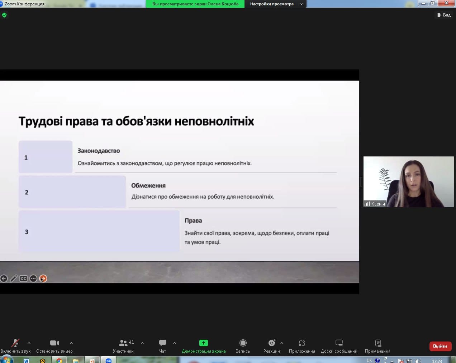Click box number 1 on slide
This screenshot has height=363, width=456.
[x=46, y=157]
